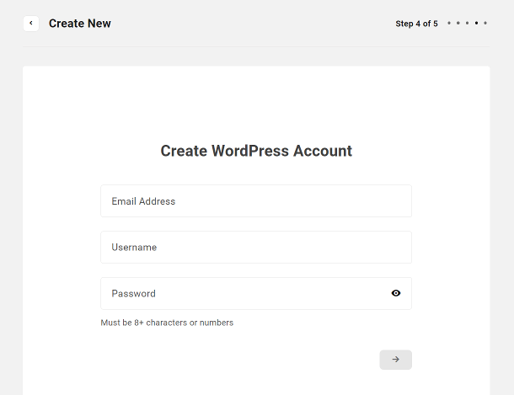Select the highlighted fourth step dot
514x395 pixels.
coord(476,23)
